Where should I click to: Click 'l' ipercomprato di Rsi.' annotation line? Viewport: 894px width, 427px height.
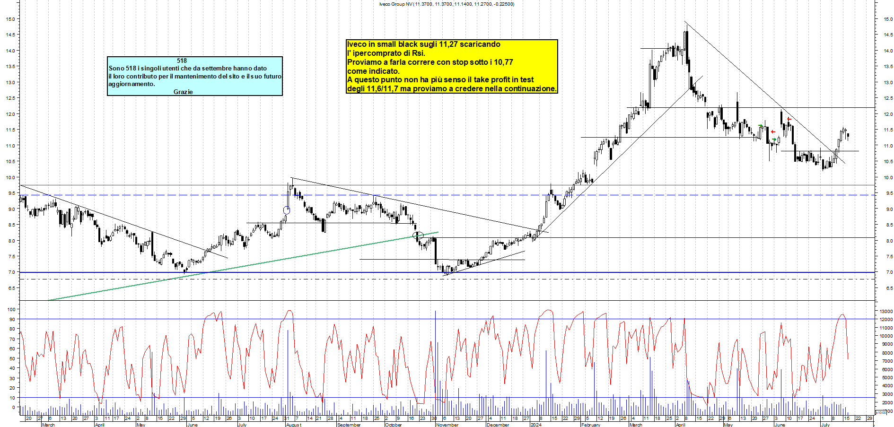[386, 53]
